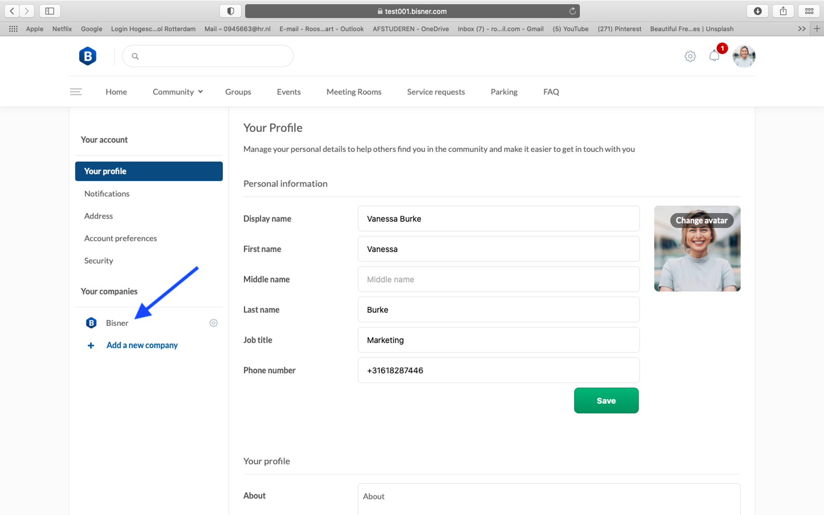Open the Google bookmark

click(x=91, y=29)
